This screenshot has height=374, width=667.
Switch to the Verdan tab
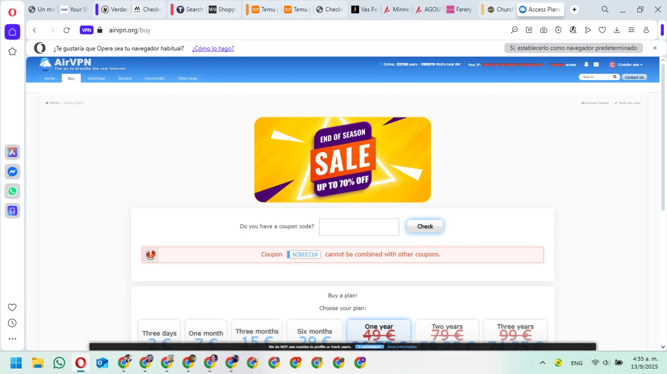tap(115, 9)
